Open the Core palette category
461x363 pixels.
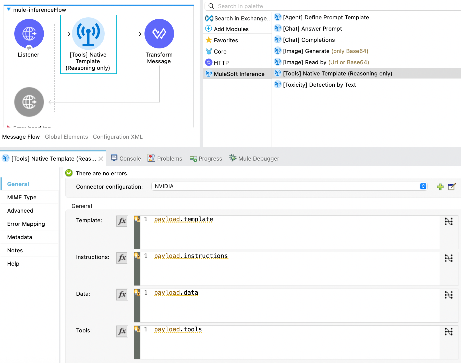tap(216, 51)
